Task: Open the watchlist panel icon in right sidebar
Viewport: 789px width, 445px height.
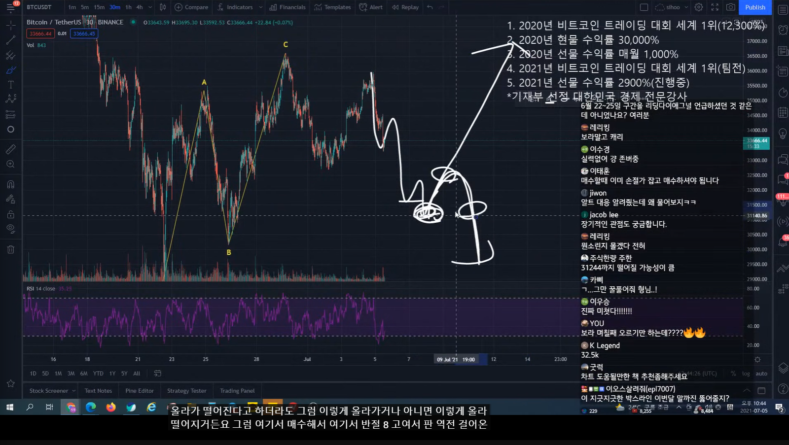Action: coord(783,9)
